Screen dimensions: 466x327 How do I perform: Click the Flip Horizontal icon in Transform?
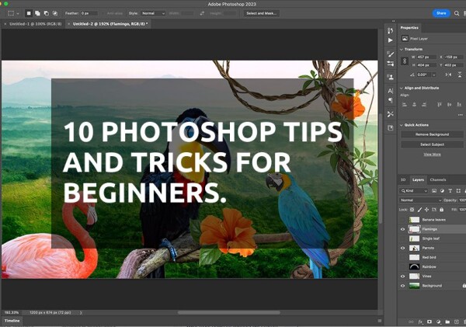[x=448, y=75]
